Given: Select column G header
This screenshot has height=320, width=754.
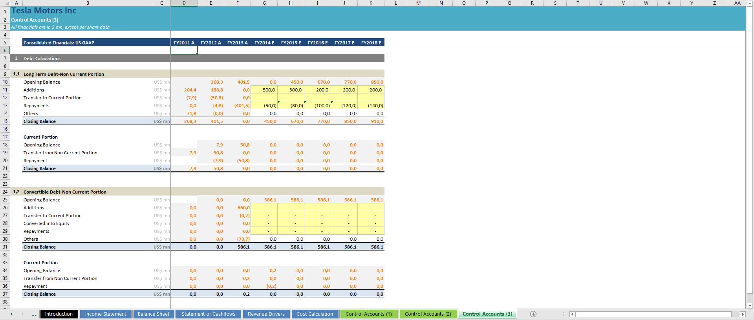Looking at the screenshot, I should [264, 3].
